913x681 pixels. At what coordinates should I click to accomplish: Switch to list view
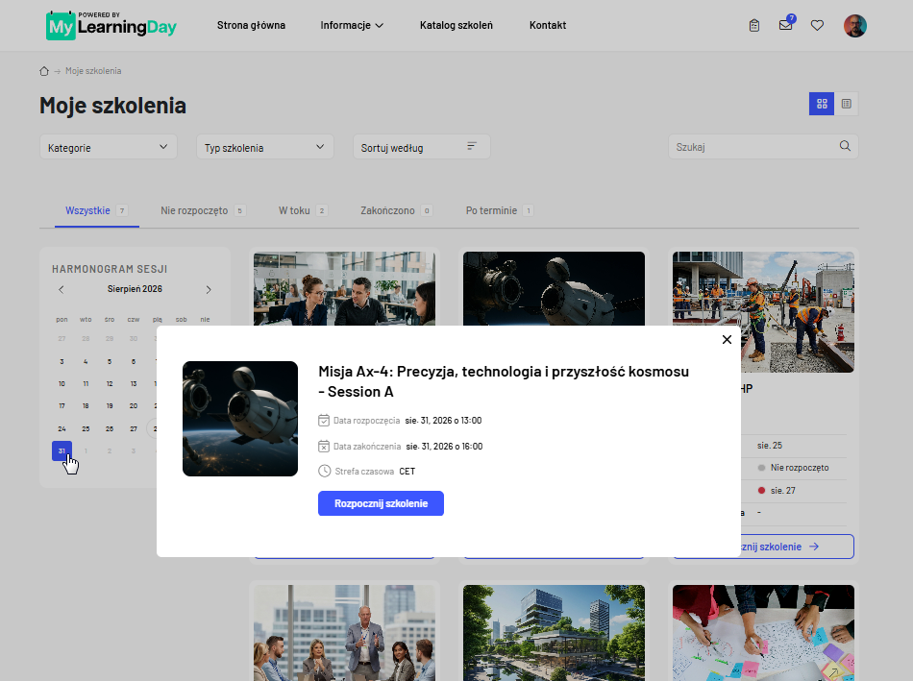point(846,104)
